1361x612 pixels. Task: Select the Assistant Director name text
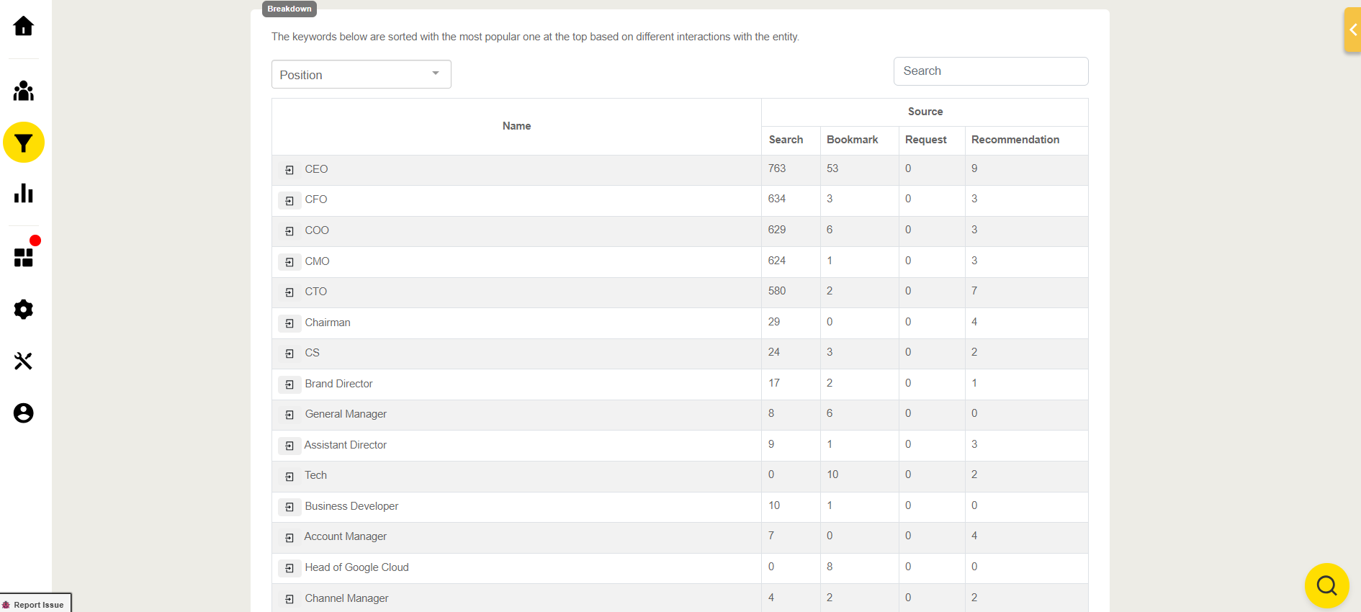pos(345,445)
